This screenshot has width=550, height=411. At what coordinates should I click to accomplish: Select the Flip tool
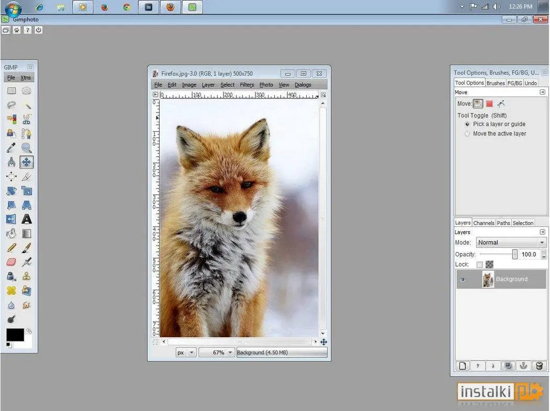tap(12, 219)
